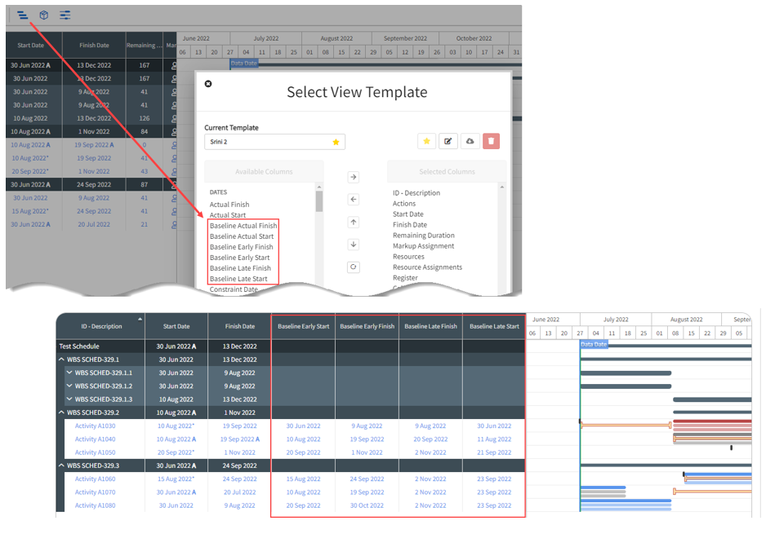Viewport: 766px width, 534px height.
Task: Select Remaining Duration in Selected Columns
Action: (424, 236)
